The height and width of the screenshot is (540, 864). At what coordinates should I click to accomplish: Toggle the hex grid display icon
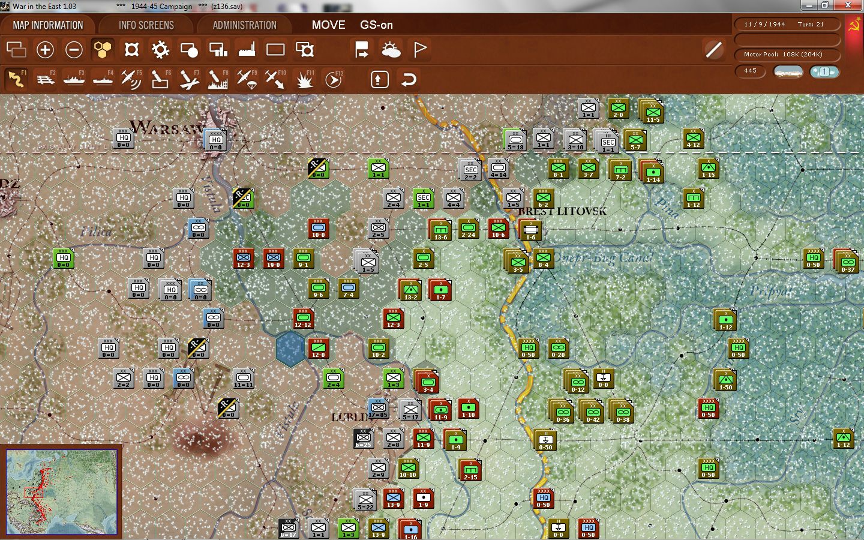point(103,49)
